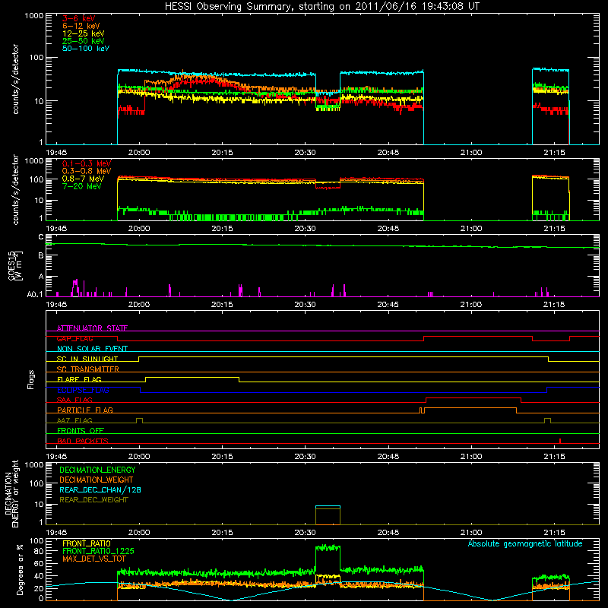
Task: Click the raised SAA_FLAG step segment
Action: click(x=473, y=398)
